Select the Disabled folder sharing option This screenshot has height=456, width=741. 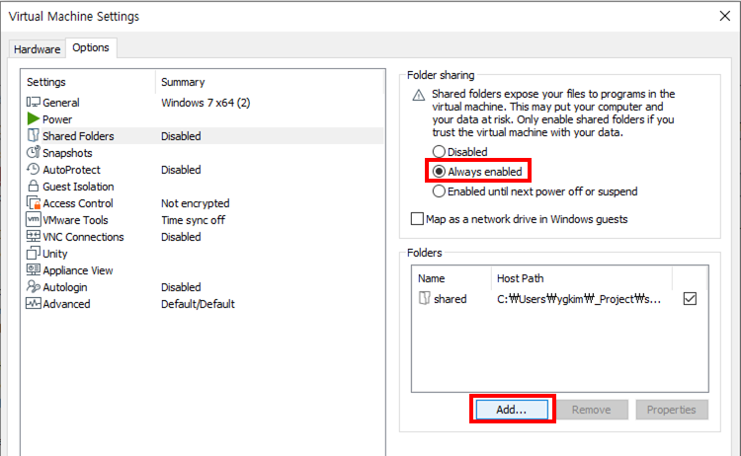pyautogui.click(x=439, y=152)
